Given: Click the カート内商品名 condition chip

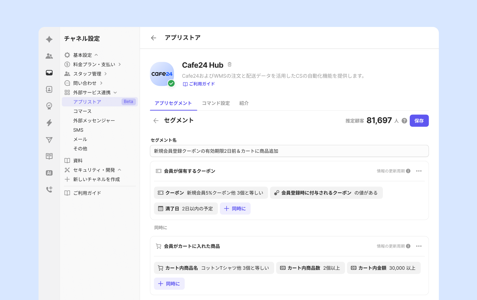Looking at the screenshot, I should click(214, 268).
